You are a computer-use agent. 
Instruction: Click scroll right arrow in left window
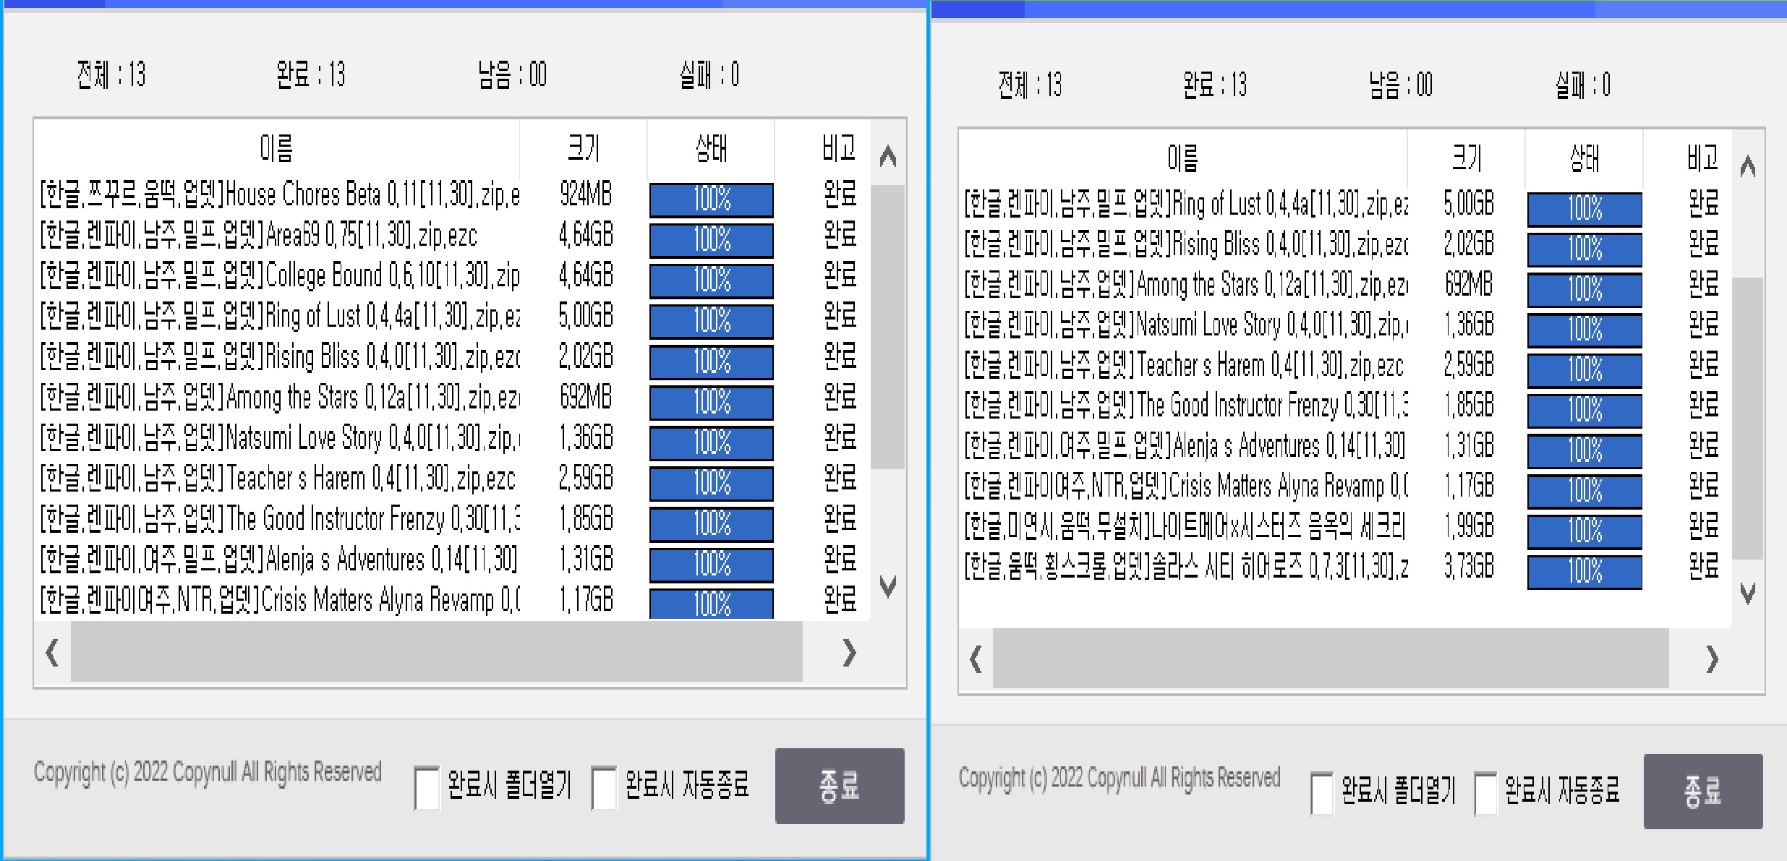coord(850,653)
